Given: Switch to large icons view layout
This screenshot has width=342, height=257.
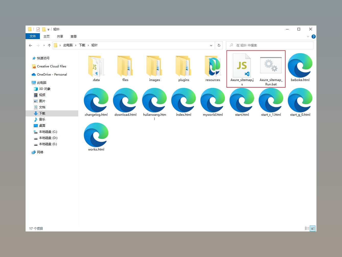Looking at the screenshot, I should coord(313,228).
